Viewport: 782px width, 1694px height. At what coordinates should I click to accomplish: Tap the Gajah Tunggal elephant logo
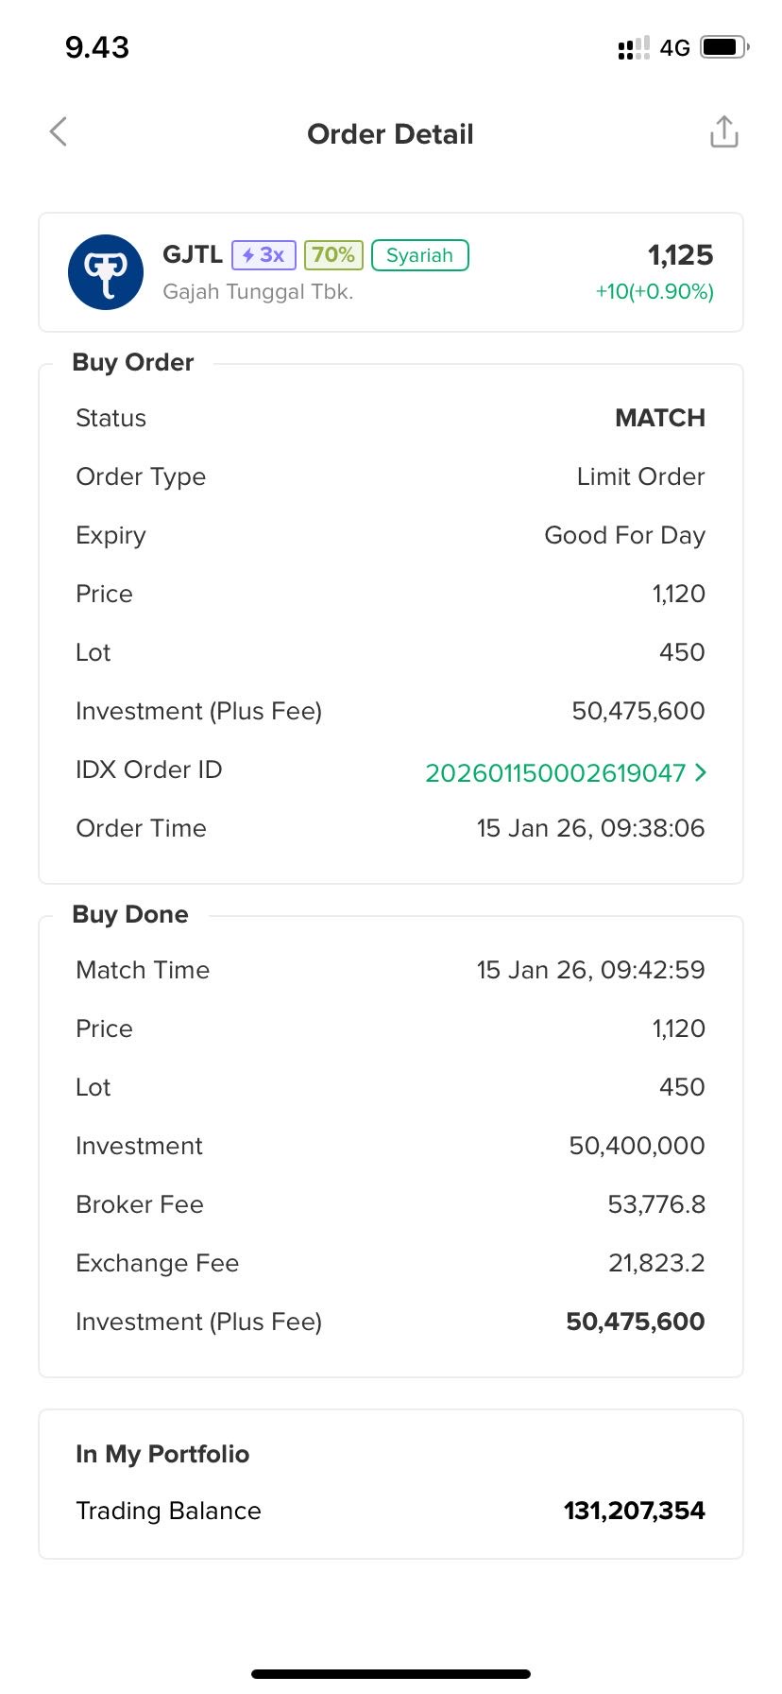(x=106, y=272)
